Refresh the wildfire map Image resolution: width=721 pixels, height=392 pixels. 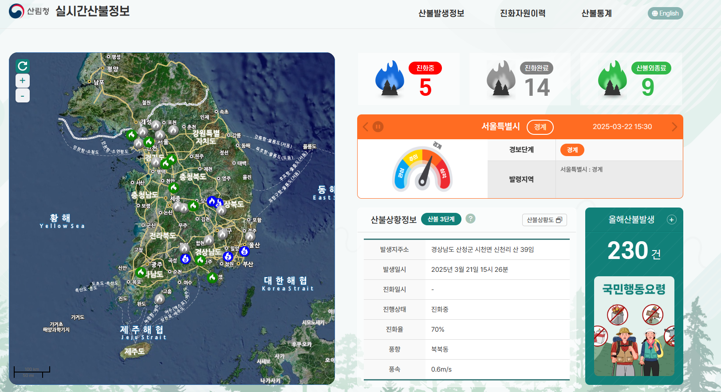coord(23,66)
